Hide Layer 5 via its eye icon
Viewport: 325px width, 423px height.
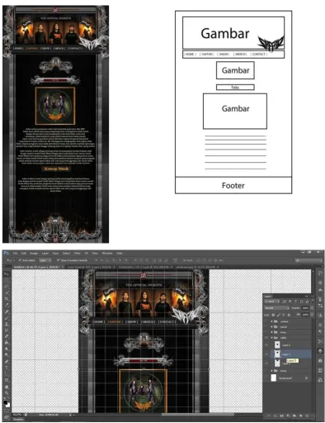[x=266, y=354]
